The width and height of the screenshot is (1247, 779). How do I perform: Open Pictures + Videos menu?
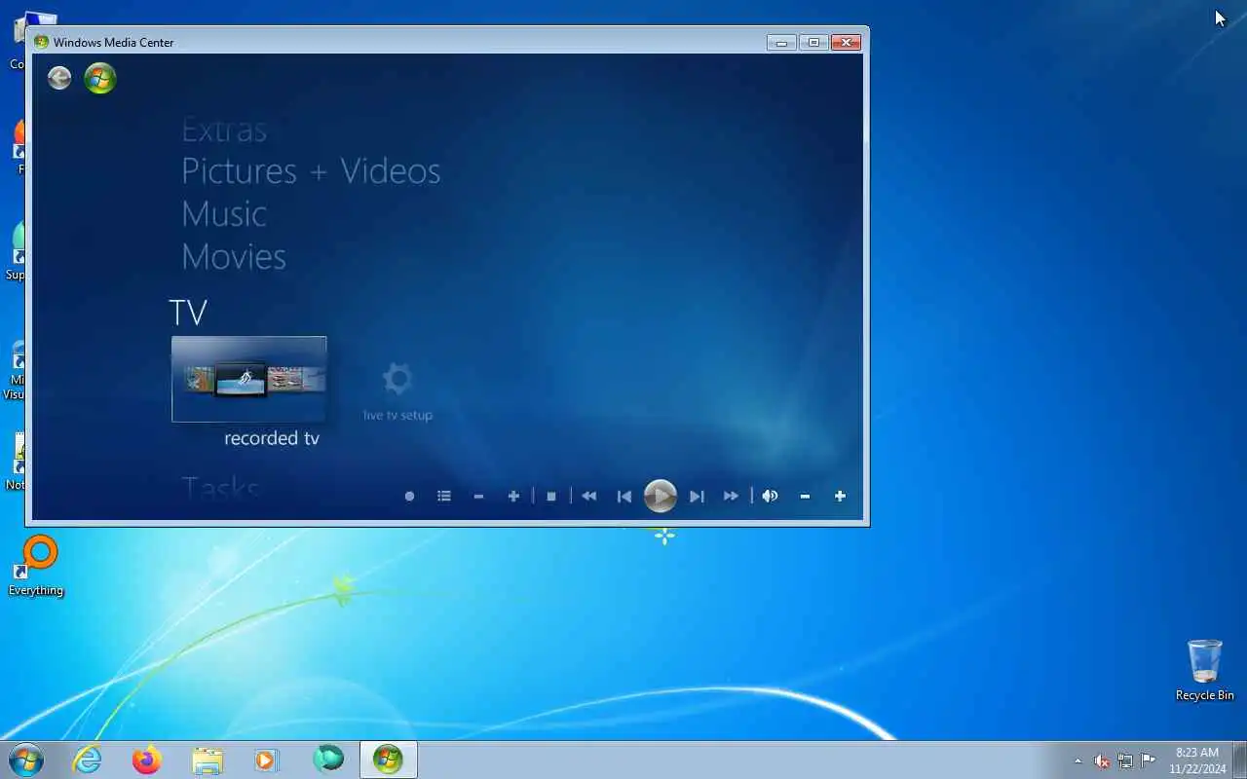click(311, 171)
